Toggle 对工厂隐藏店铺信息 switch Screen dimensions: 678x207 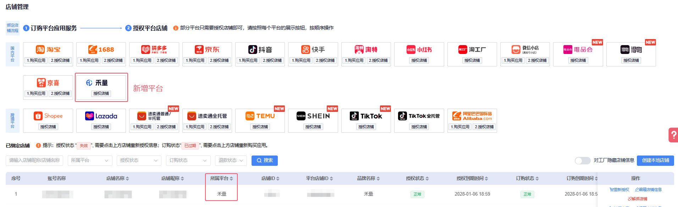pos(583,160)
